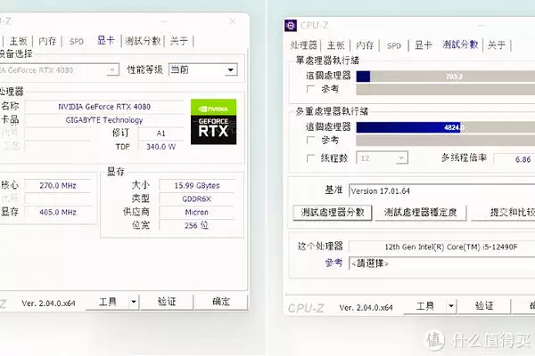Select the 显卡 tab in left window
This screenshot has height=356, width=535.
(x=105, y=41)
